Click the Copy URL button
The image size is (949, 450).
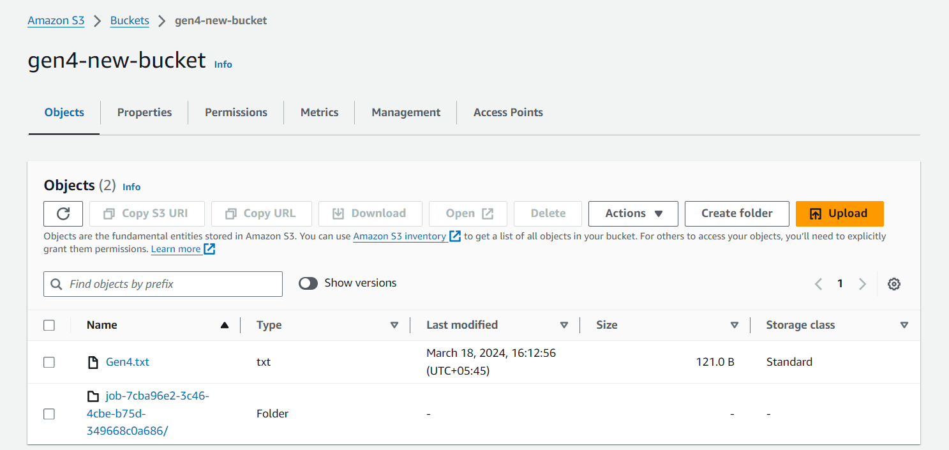pos(262,214)
